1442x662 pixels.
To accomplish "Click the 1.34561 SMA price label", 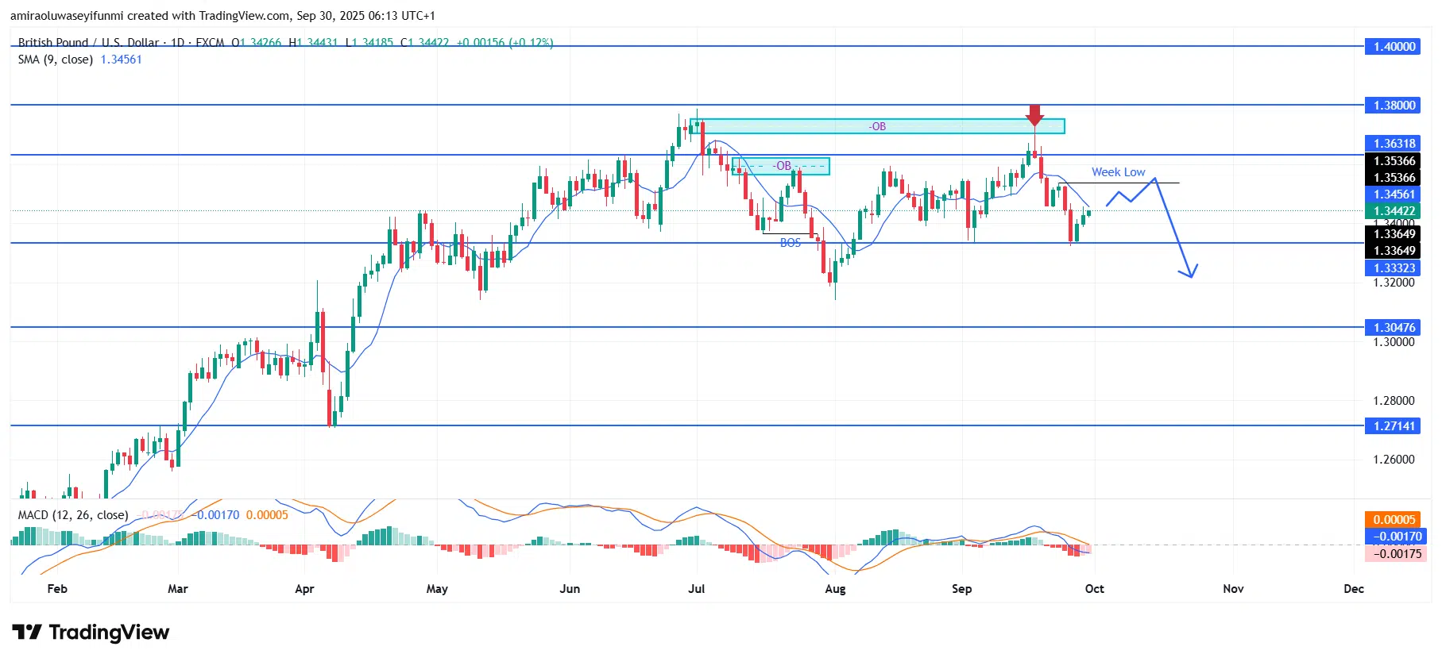I will click(x=1394, y=194).
